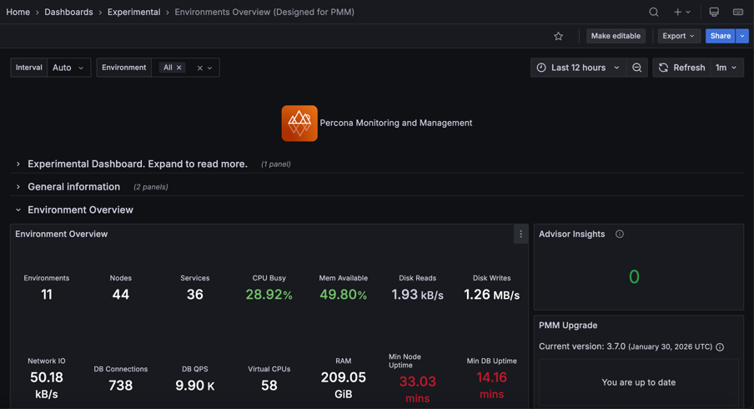754x409 pixels.
Task: Click the Percona logo image
Action: pos(299,124)
